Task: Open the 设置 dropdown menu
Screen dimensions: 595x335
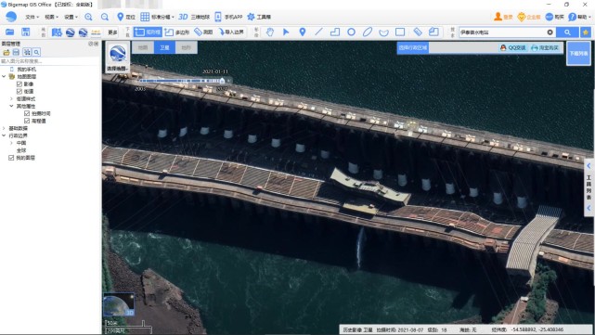Action: (x=71, y=17)
